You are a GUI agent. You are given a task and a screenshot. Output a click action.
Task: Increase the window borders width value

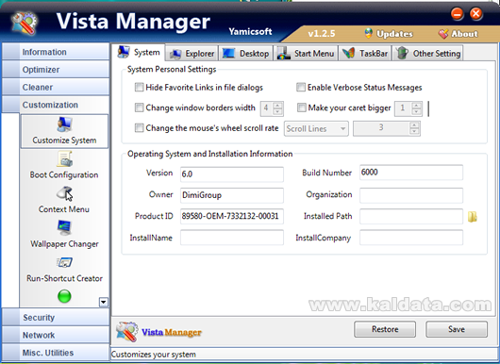coord(278,106)
